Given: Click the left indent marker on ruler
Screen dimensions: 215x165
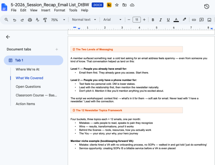Looking at the screenshot, I should [79, 28].
